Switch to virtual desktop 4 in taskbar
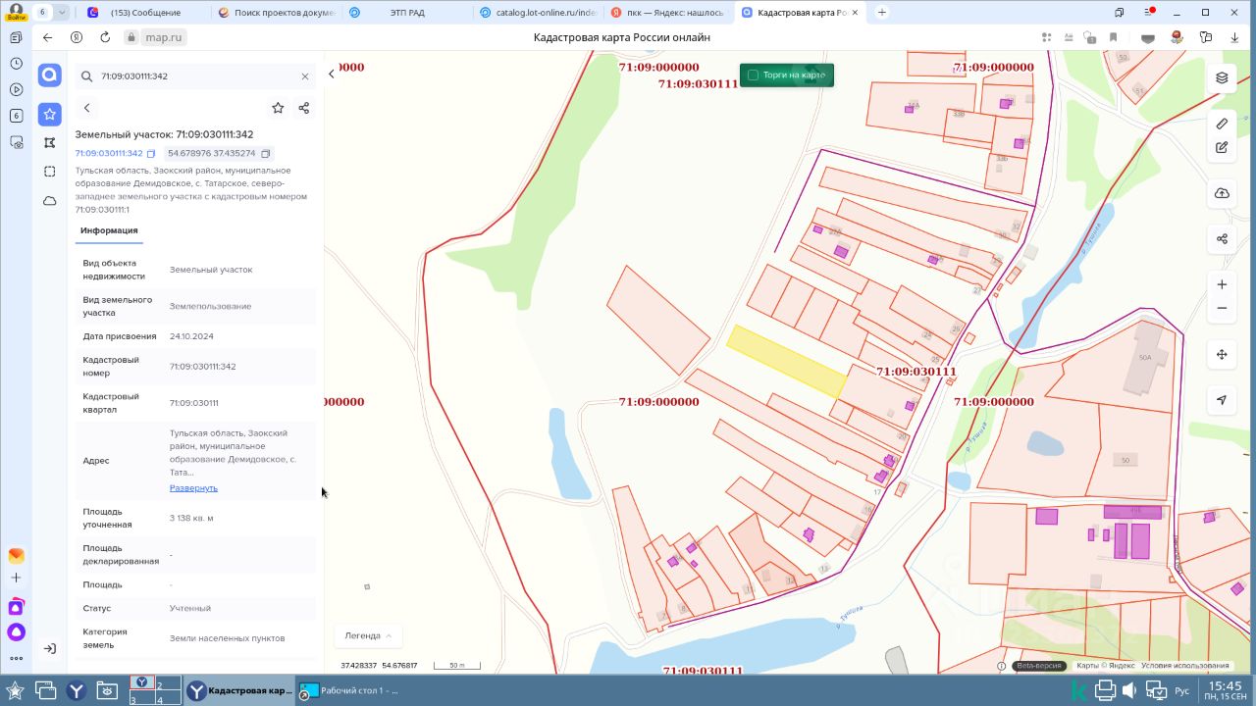1256x706 pixels. pos(168,698)
